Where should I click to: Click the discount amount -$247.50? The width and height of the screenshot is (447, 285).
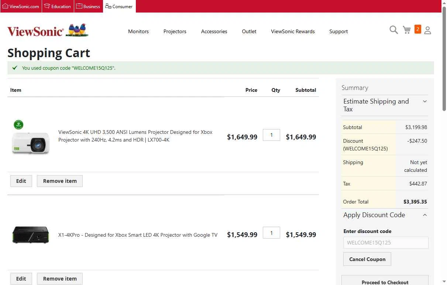pyautogui.click(x=418, y=141)
